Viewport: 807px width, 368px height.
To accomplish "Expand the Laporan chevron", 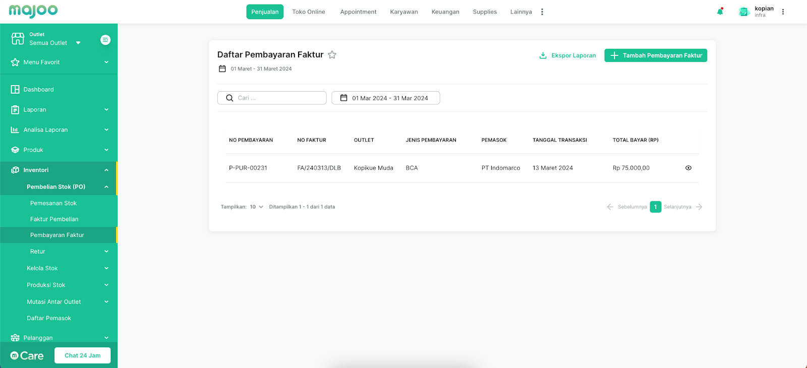I will tap(106, 110).
